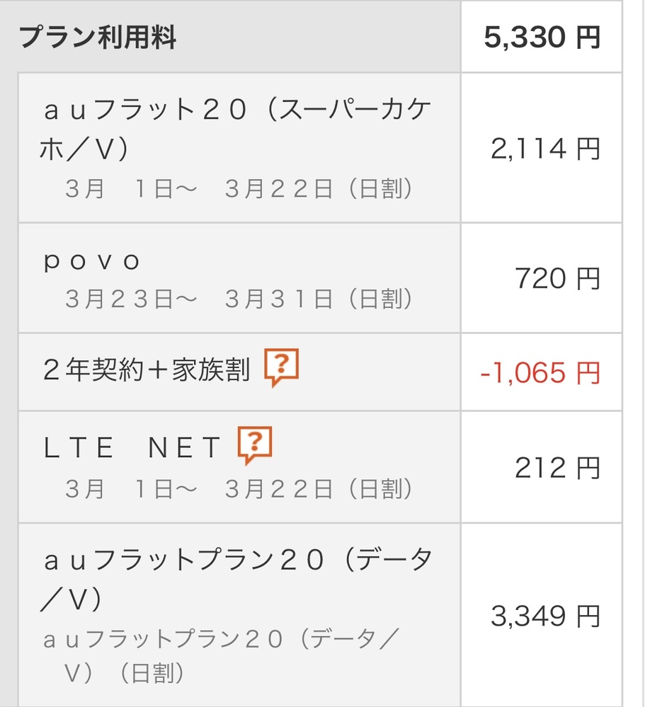The width and height of the screenshot is (655, 707).
Task: Tap the povo plan name
Action: point(92,261)
